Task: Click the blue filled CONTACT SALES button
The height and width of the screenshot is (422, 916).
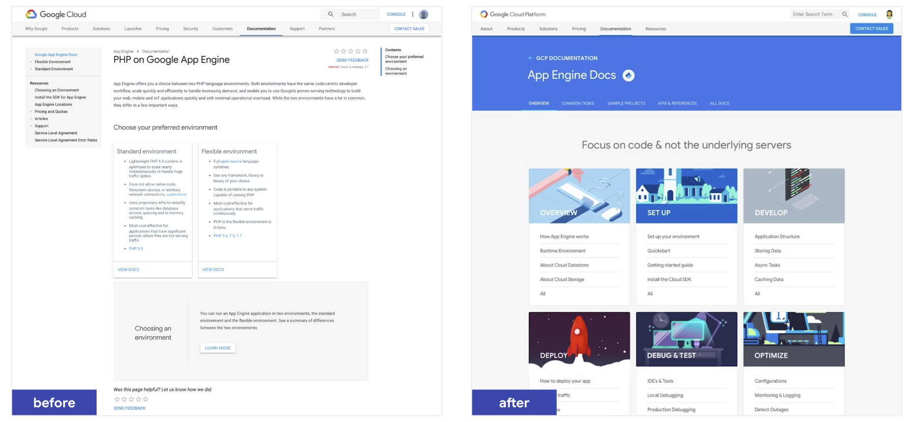Action: click(x=871, y=28)
